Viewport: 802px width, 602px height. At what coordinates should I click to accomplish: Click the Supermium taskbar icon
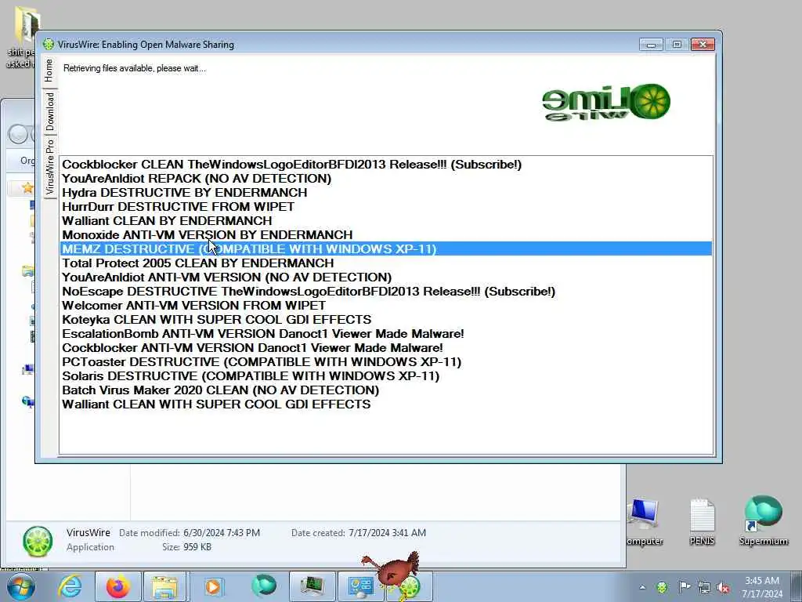[263, 586]
